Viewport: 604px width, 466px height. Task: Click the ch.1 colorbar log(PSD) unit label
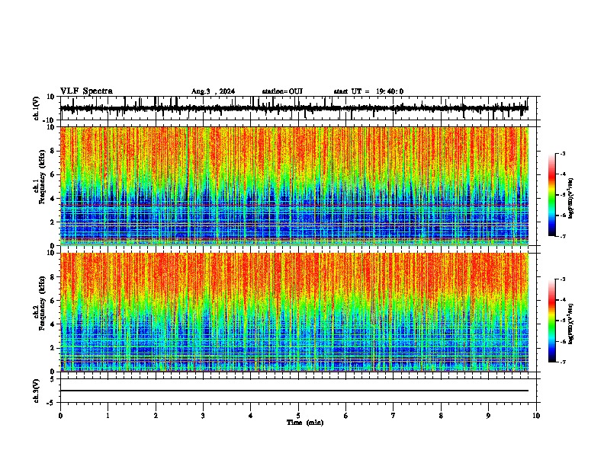571,198
